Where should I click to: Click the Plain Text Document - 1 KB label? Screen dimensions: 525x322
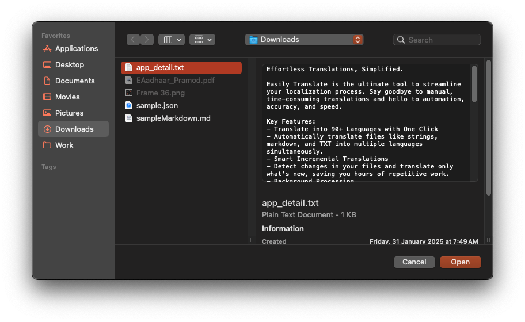(309, 214)
